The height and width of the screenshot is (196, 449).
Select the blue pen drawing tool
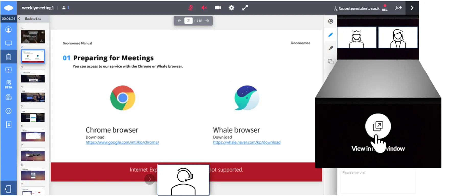(x=330, y=35)
